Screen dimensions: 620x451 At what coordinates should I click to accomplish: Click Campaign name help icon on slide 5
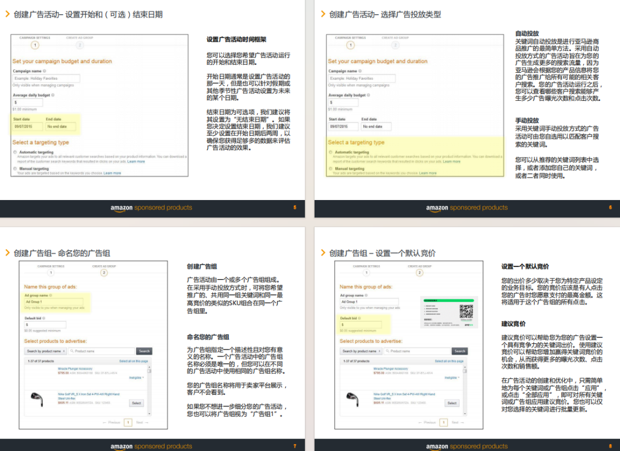point(44,71)
